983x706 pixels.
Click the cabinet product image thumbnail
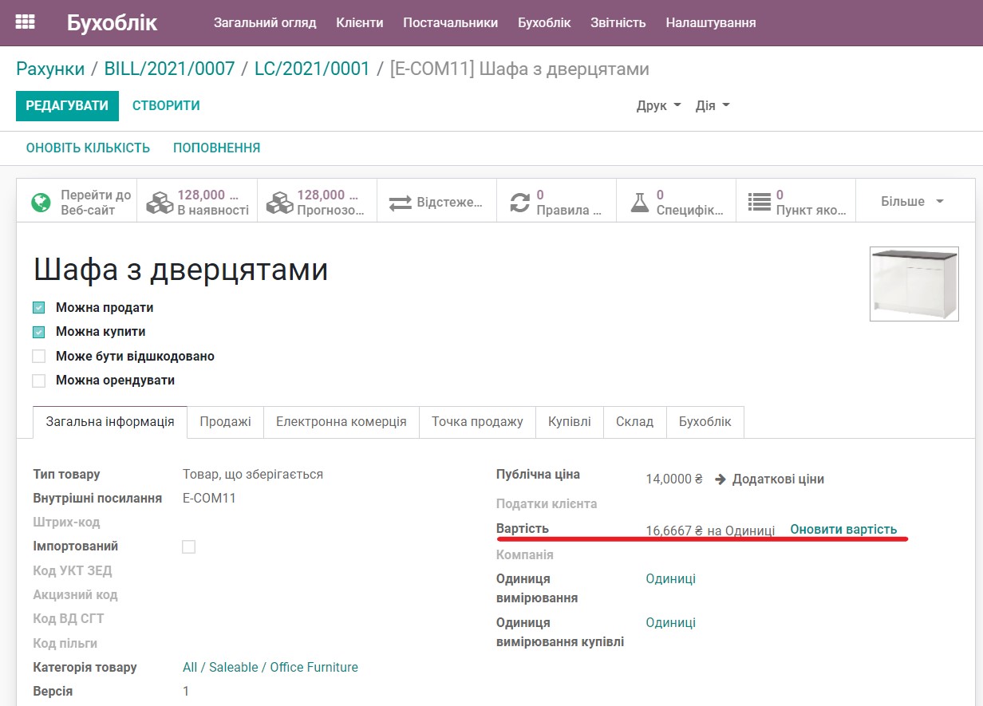point(914,283)
